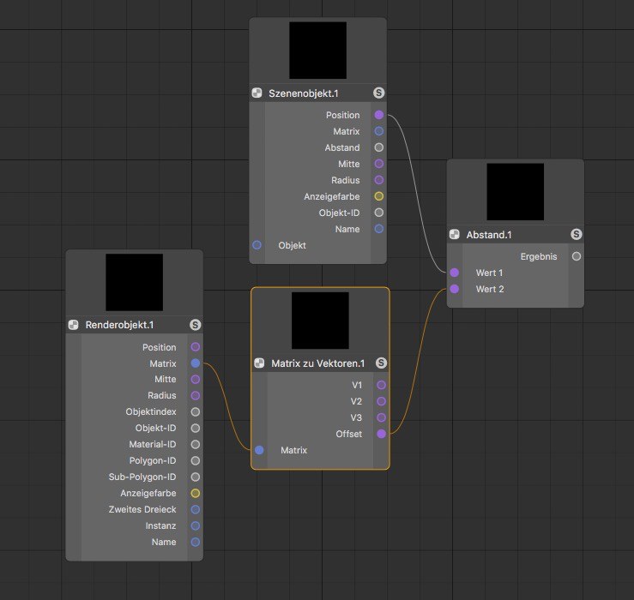The height and width of the screenshot is (600, 634).
Task: Click the Material-ID output port of Renderobjekt.1
Action: coord(196,445)
